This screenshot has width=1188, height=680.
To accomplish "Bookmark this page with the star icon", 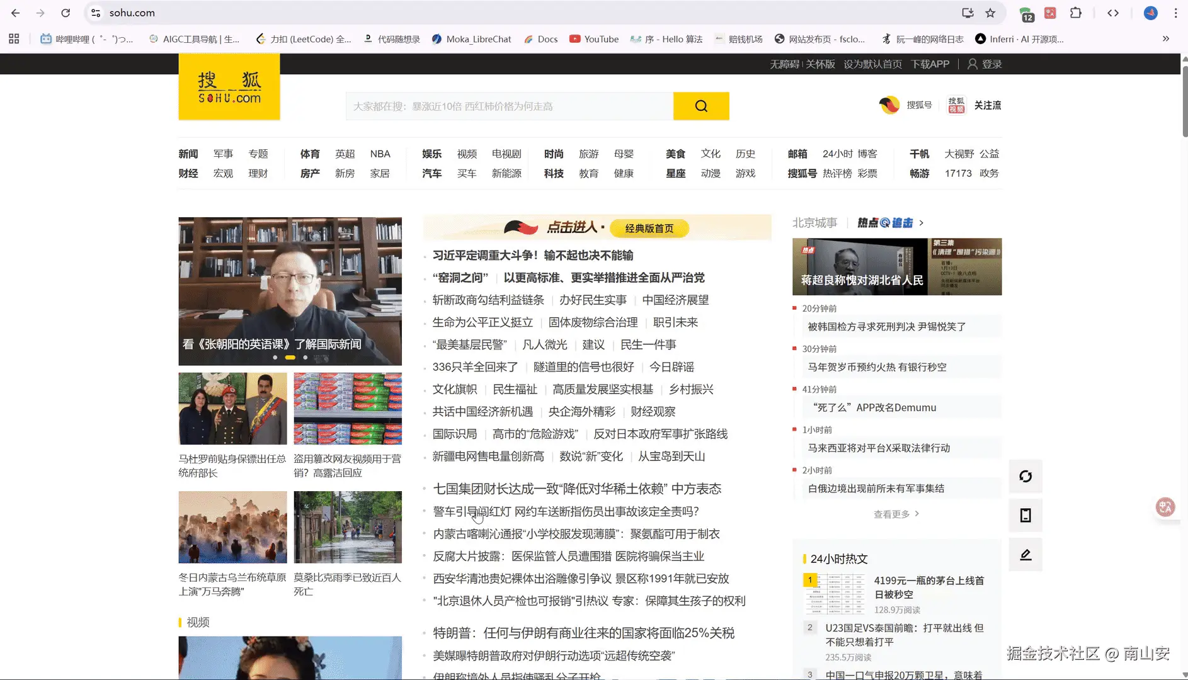I will [x=990, y=13].
